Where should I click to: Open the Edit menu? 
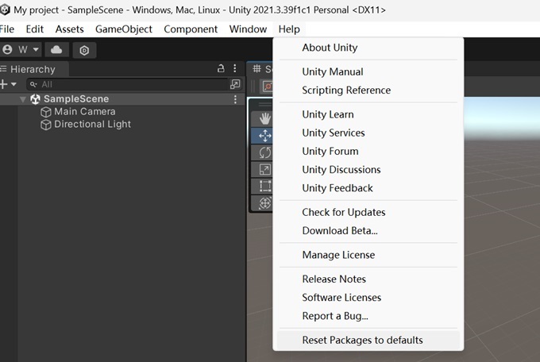pyautogui.click(x=35, y=29)
